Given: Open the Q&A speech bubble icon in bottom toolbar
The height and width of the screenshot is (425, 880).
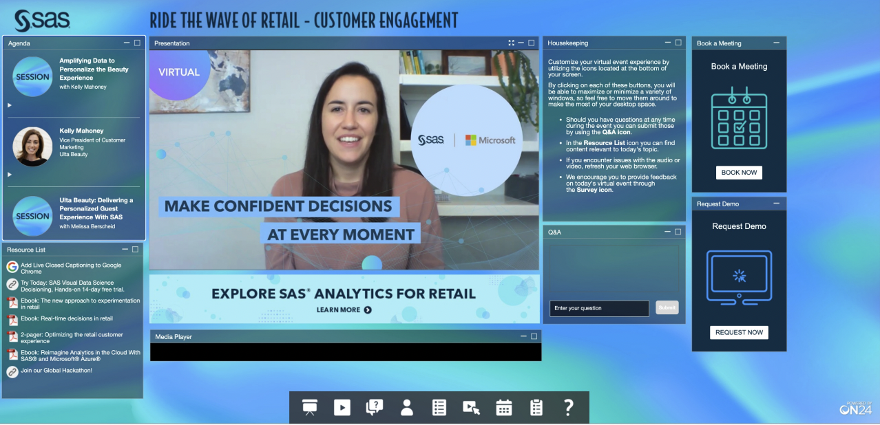Looking at the screenshot, I should point(375,407).
